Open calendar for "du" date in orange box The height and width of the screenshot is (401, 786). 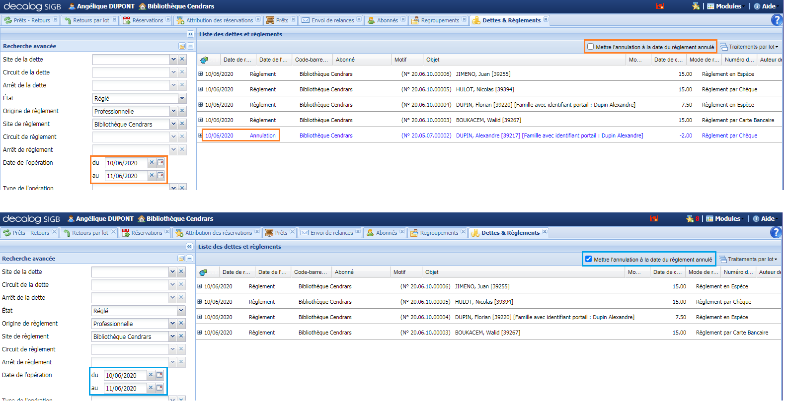[x=160, y=163]
